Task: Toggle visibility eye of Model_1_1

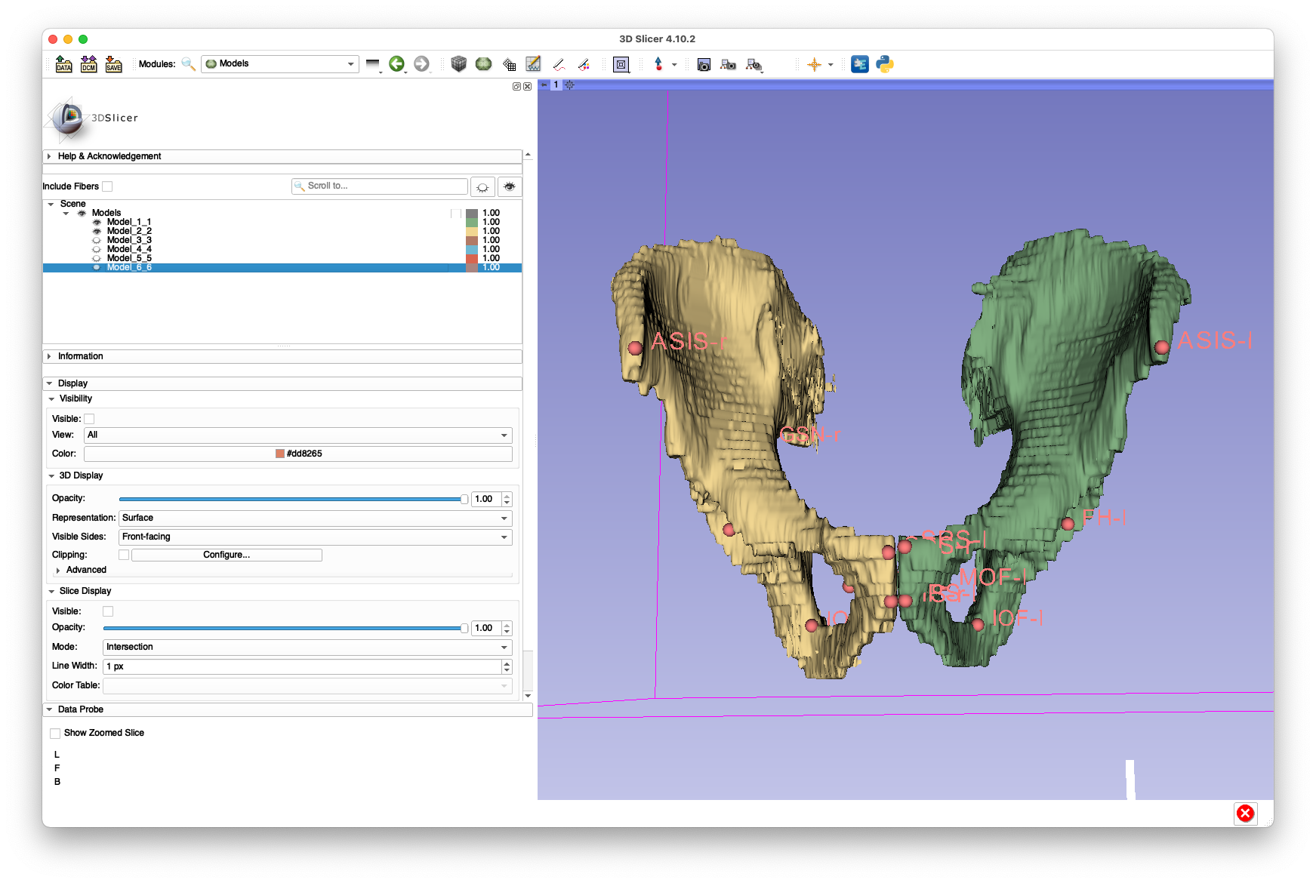Action: tap(97, 222)
